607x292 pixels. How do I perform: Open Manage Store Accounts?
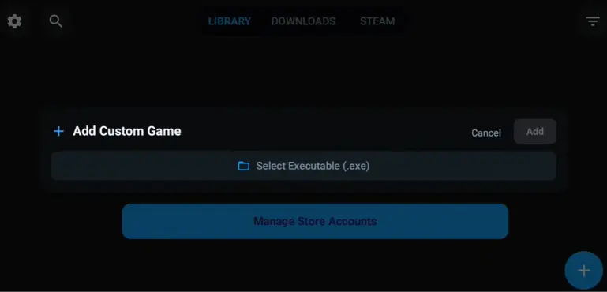click(x=315, y=221)
